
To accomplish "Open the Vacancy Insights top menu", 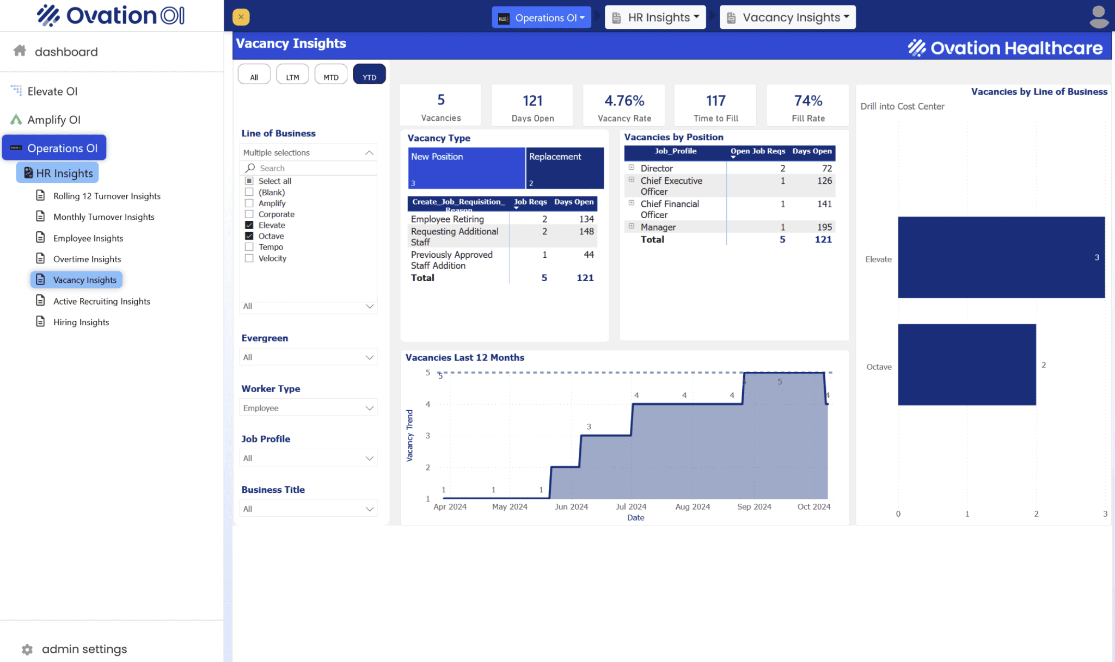I will point(787,17).
